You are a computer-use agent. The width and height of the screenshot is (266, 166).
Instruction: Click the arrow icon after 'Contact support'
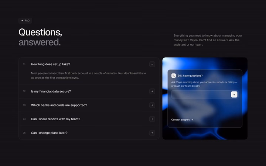192,120
